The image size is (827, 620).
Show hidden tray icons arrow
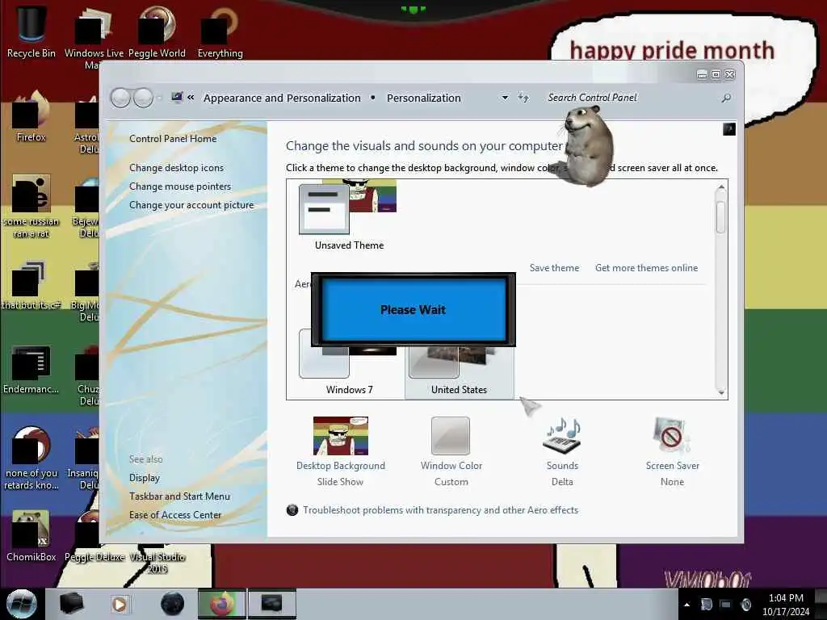[686, 605]
